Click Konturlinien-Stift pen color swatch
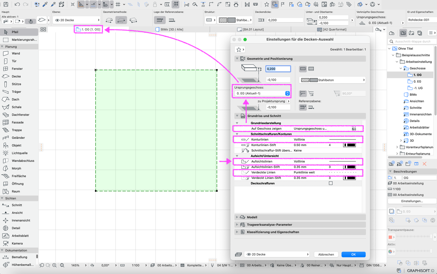437x274 pixels. pos(349,145)
